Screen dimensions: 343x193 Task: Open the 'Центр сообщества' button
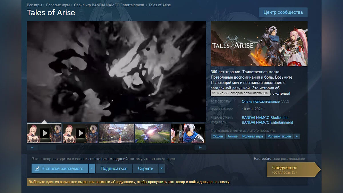coord(283,12)
